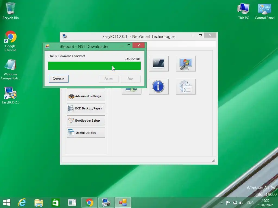This screenshot has height=208, width=278.
Task: Maximize the EasyBCD window
Action: (x=200, y=35)
